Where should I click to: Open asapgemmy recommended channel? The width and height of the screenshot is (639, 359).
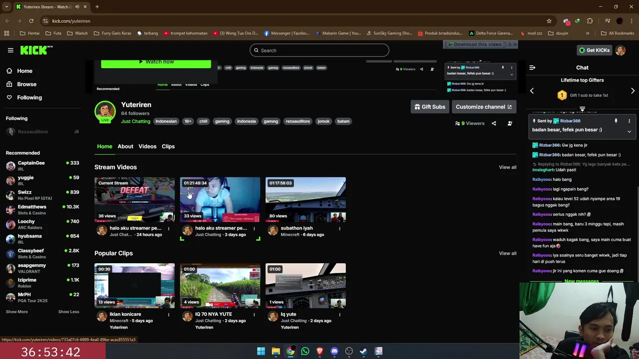(x=42, y=268)
